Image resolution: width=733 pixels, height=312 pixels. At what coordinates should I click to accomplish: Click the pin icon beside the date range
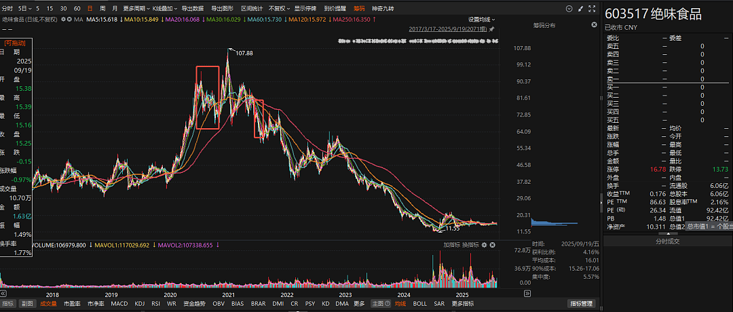pyautogui.click(x=491, y=29)
